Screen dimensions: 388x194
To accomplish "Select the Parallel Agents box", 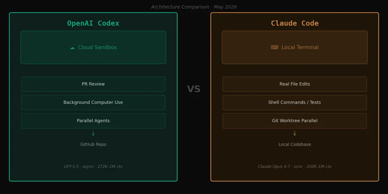I will (x=93, y=121).
